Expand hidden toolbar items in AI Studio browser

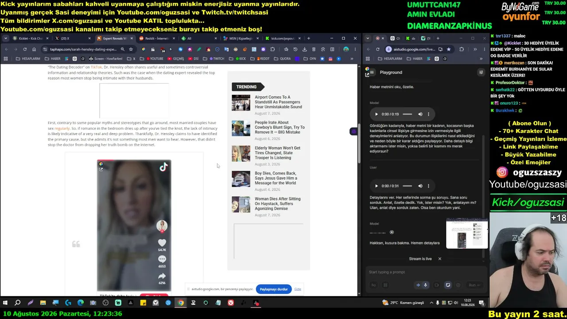pos(475,49)
